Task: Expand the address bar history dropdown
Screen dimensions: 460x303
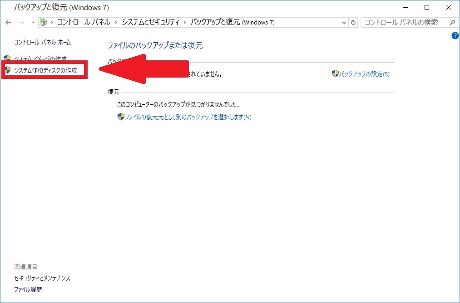Action: point(344,23)
